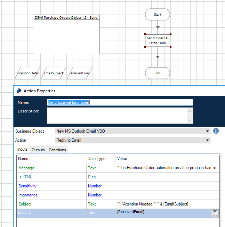Select the Inputs tab
The width and height of the screenshot is (225, 227).
(23, 150)
